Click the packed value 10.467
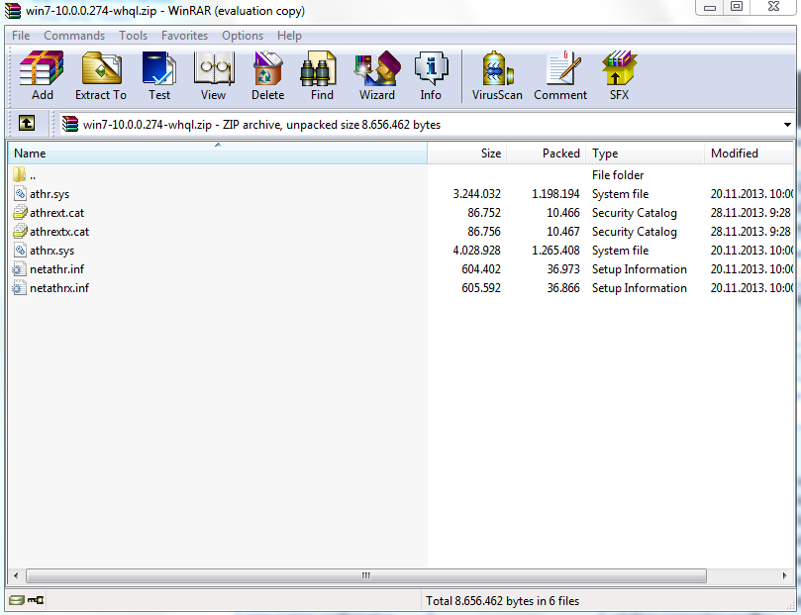Viewport: 801px width, 615px height. (x=563, y=232)
